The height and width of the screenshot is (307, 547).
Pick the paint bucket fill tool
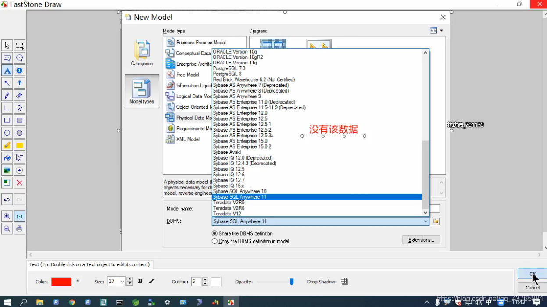pyautogui.click(x=7, y=158)
